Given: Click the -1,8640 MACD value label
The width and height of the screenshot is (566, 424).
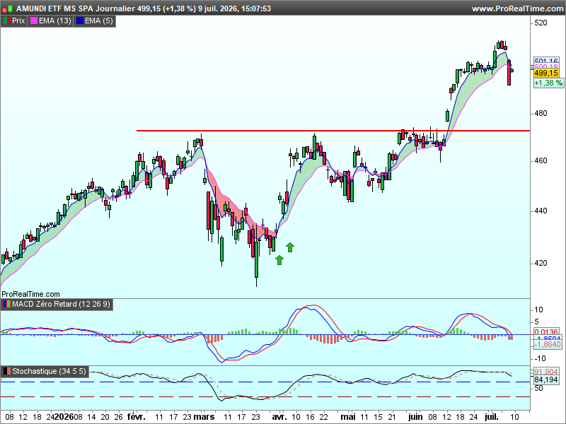Looking at the screenshot, I should pyautogui.click(x=548, y=345).
